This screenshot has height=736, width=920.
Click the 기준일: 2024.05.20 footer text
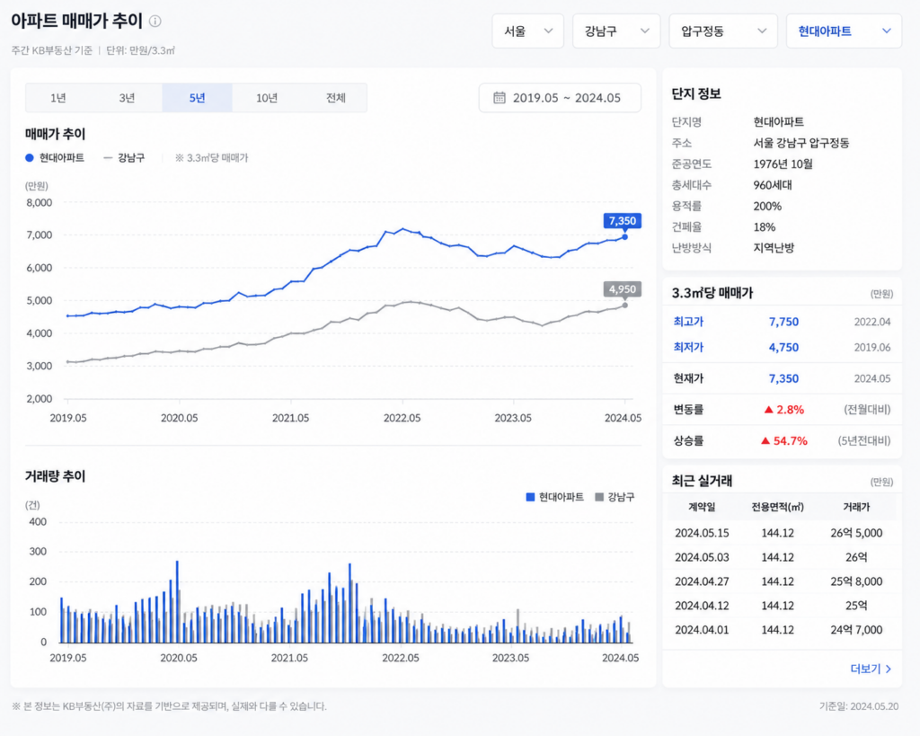click(858, 706)
